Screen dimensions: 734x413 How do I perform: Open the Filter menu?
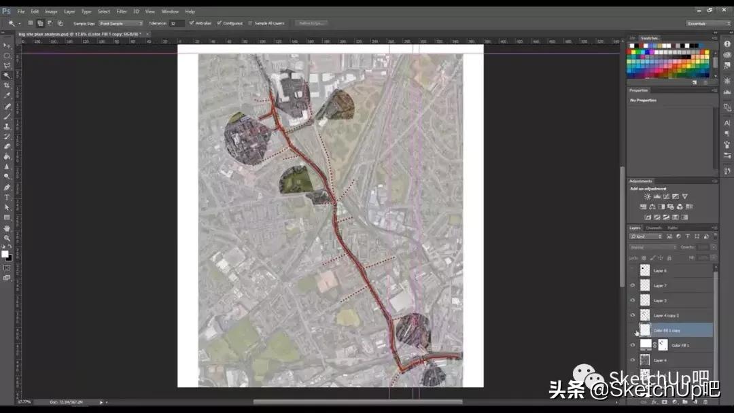[122, 11]
